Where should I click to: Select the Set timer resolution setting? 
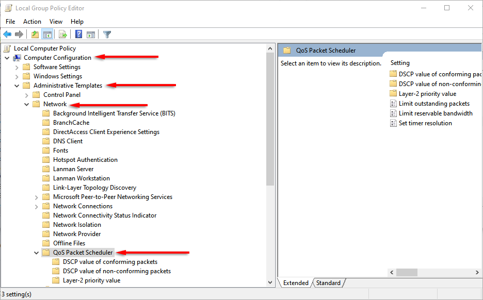tap(425, 123)
